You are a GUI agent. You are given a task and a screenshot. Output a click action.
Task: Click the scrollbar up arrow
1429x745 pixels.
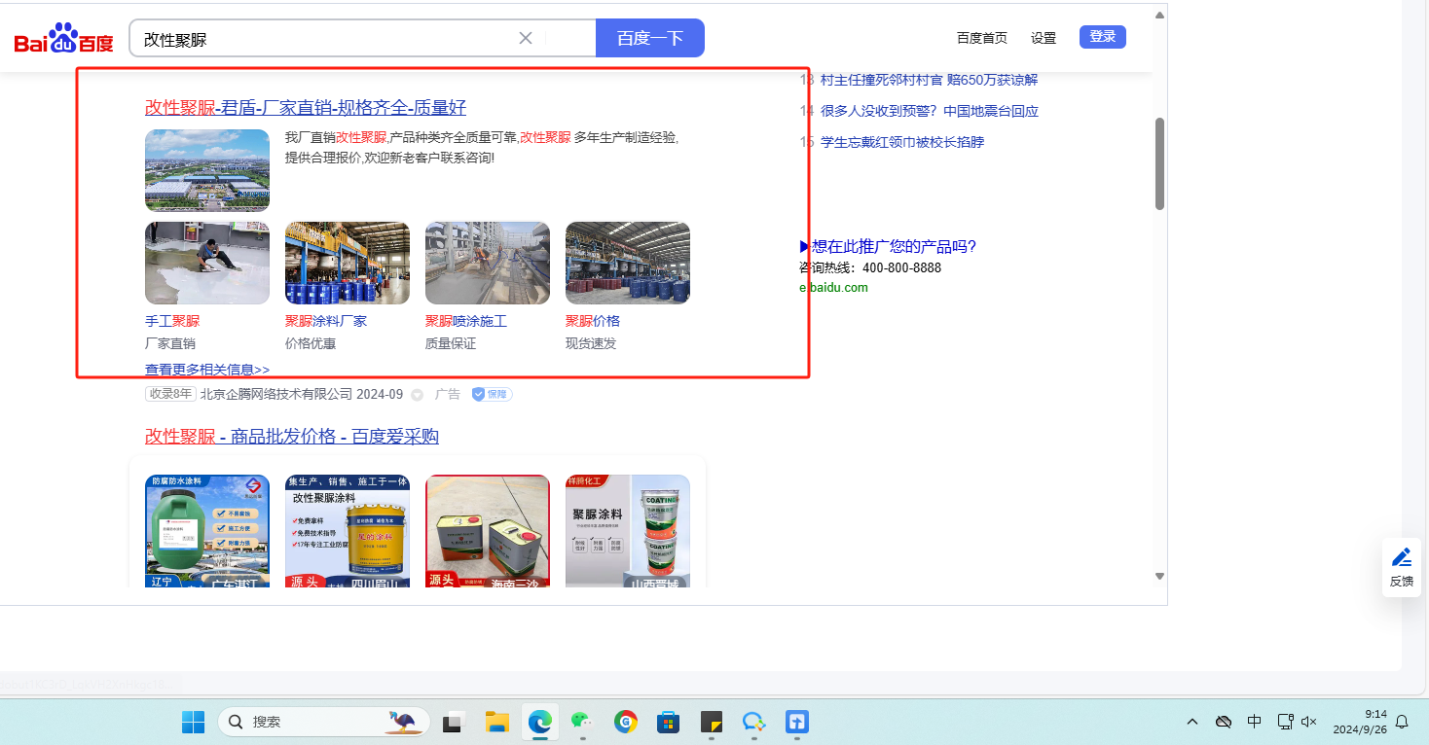(1159, 15)
